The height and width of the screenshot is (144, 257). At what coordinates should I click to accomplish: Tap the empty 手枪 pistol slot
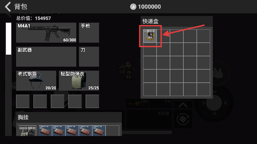(x=89, y=33)
